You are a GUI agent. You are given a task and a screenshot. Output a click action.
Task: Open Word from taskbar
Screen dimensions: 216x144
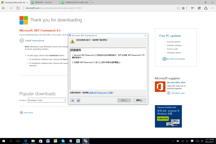(x=48, y=141)
